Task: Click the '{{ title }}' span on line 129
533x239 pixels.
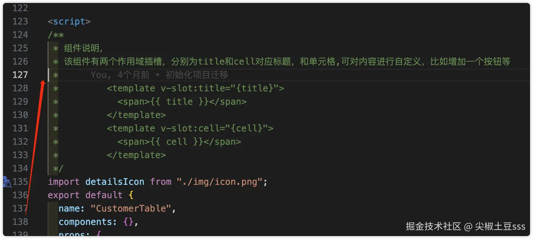Action: [x=182, y=102]
